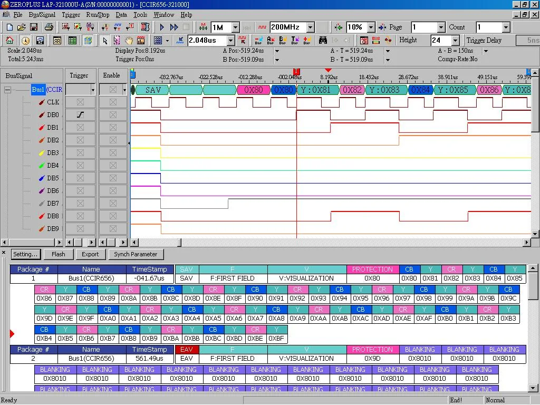Save the capture with the floppy disk icon

(33, 27)
